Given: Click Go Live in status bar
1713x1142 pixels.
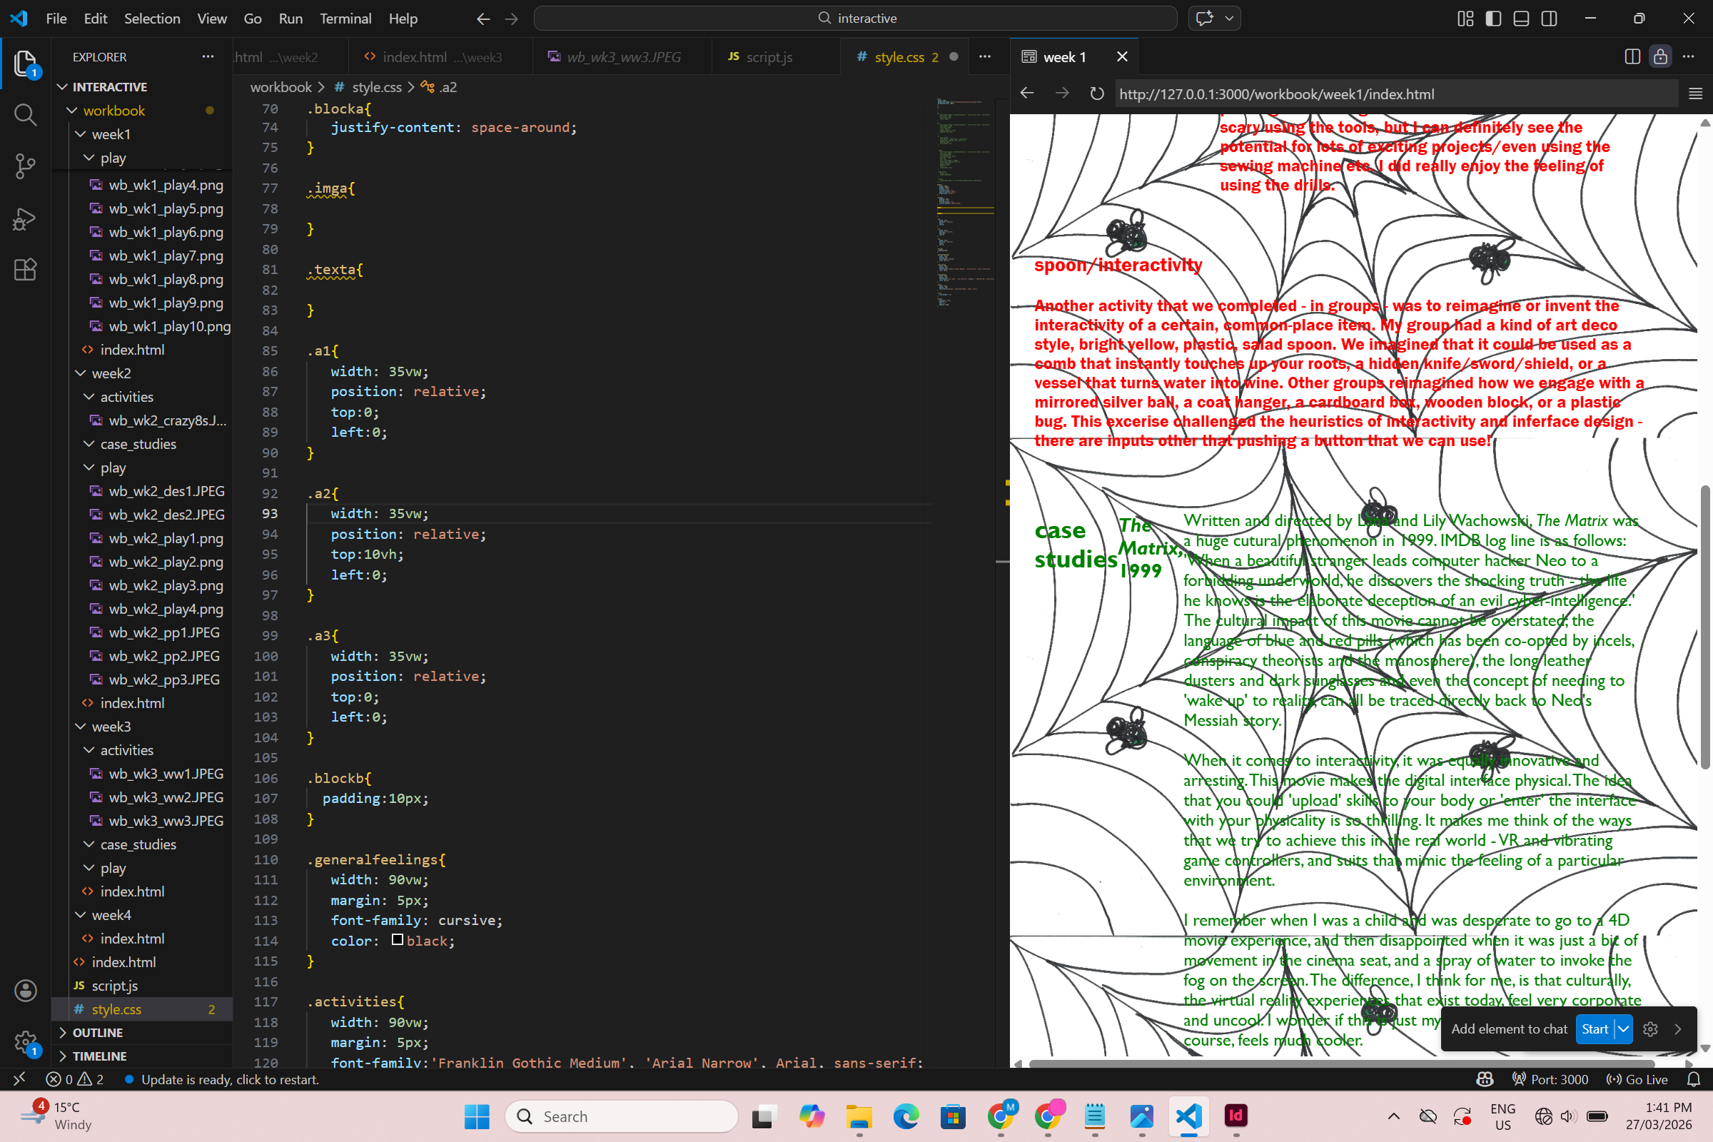Looking at the screenshot, I should [x=1638, y=1079].
